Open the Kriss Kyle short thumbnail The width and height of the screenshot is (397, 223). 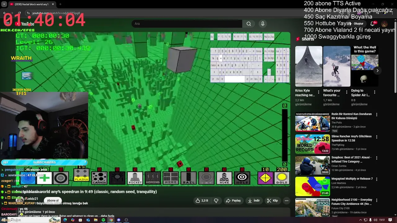click(309, 66)
